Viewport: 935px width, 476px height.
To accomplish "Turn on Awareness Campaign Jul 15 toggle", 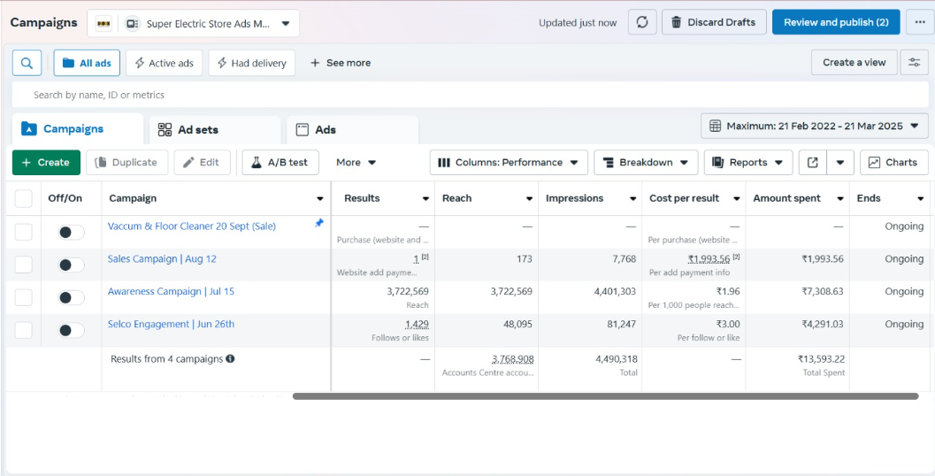I will click(x=71, y=297).
